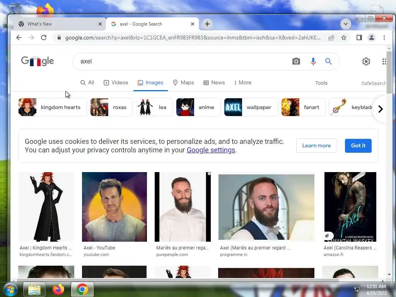Switch to the All results tab
Viewport: 396px width, 297px height.
tap(87, 83)
